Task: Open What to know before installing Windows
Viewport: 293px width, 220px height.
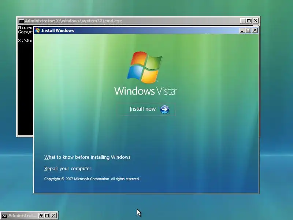Action: pyautogui.click(x=87, y=157)
